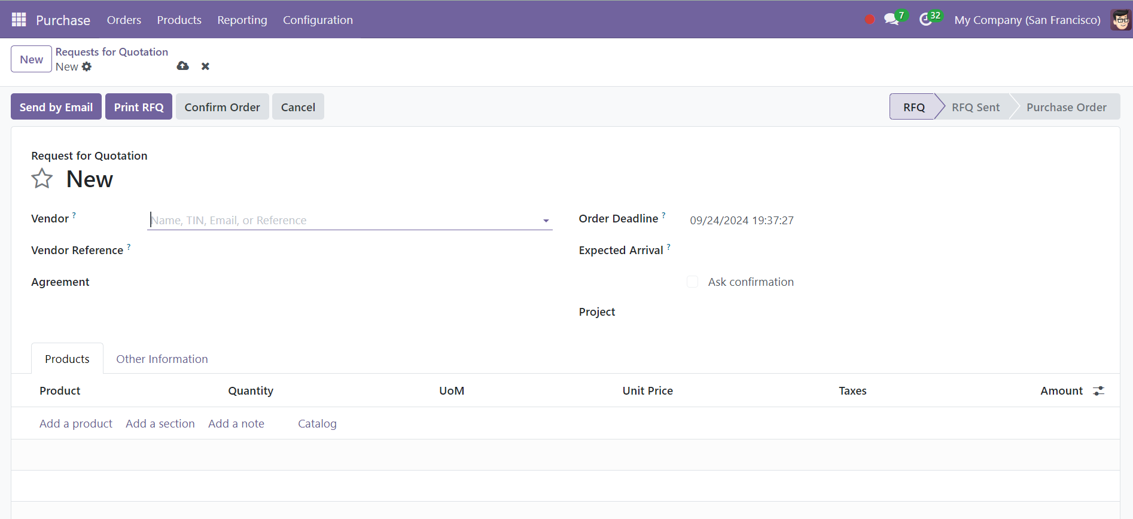Open the Products menu in navbar
The height and width of the screenshot is (519, 1133).
click(x=179, y=20)
